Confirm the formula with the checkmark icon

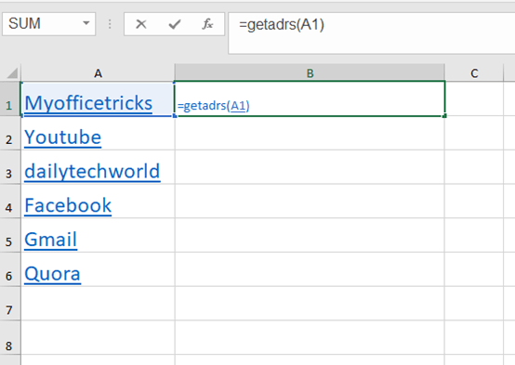[x=175, y=24]
